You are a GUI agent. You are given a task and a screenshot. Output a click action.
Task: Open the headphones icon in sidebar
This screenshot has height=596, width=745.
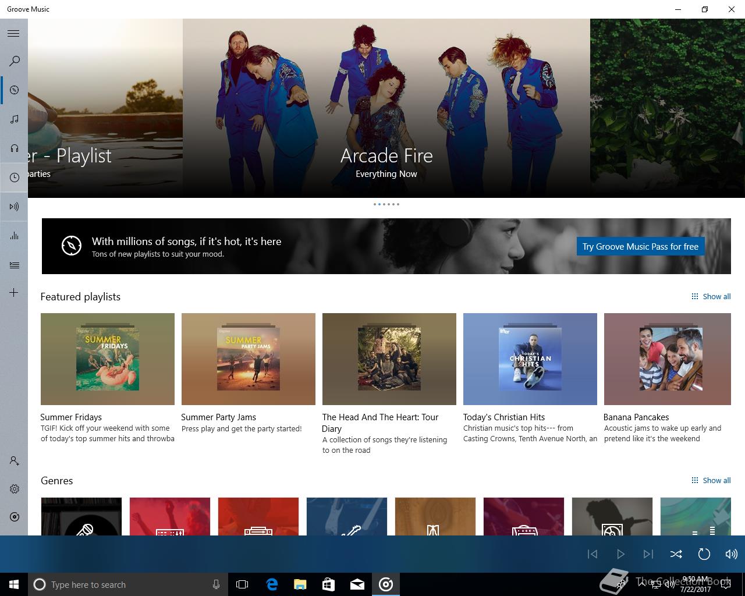[15, 148]
